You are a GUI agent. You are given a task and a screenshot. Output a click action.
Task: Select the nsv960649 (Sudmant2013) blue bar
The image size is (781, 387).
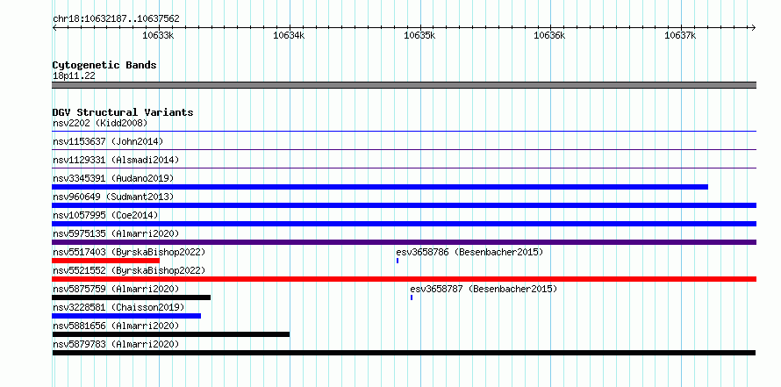405,205
